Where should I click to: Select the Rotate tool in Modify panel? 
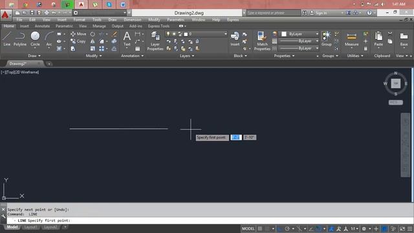tap(93, 34)
